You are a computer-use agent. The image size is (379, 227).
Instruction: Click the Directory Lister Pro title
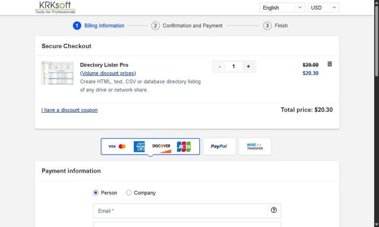click(x=104, y=65)
